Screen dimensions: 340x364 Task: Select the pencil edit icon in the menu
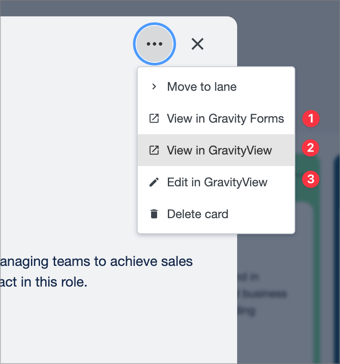[154, 182]
